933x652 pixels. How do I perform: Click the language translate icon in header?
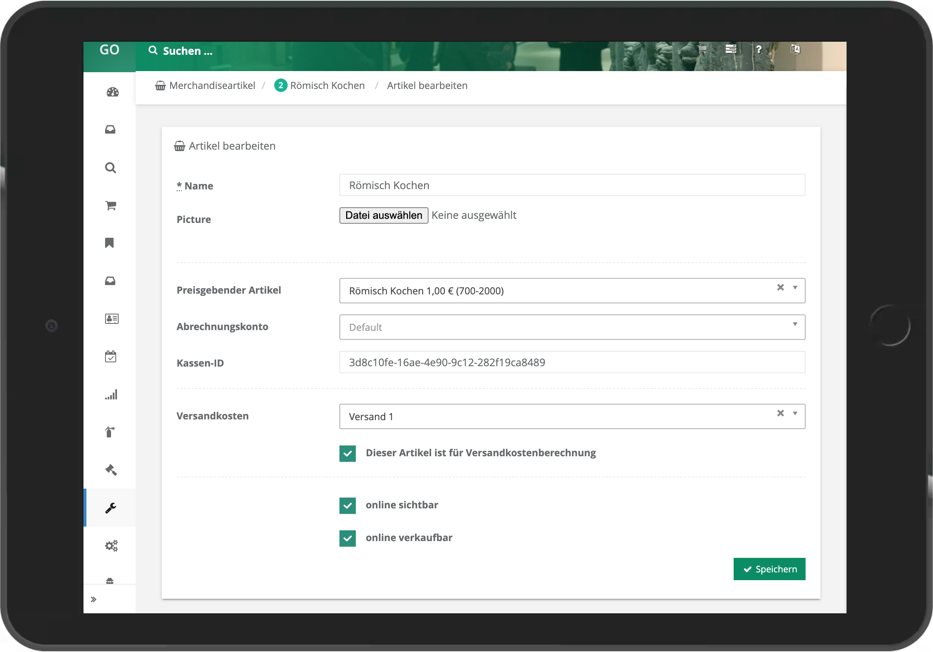(795, 49)
